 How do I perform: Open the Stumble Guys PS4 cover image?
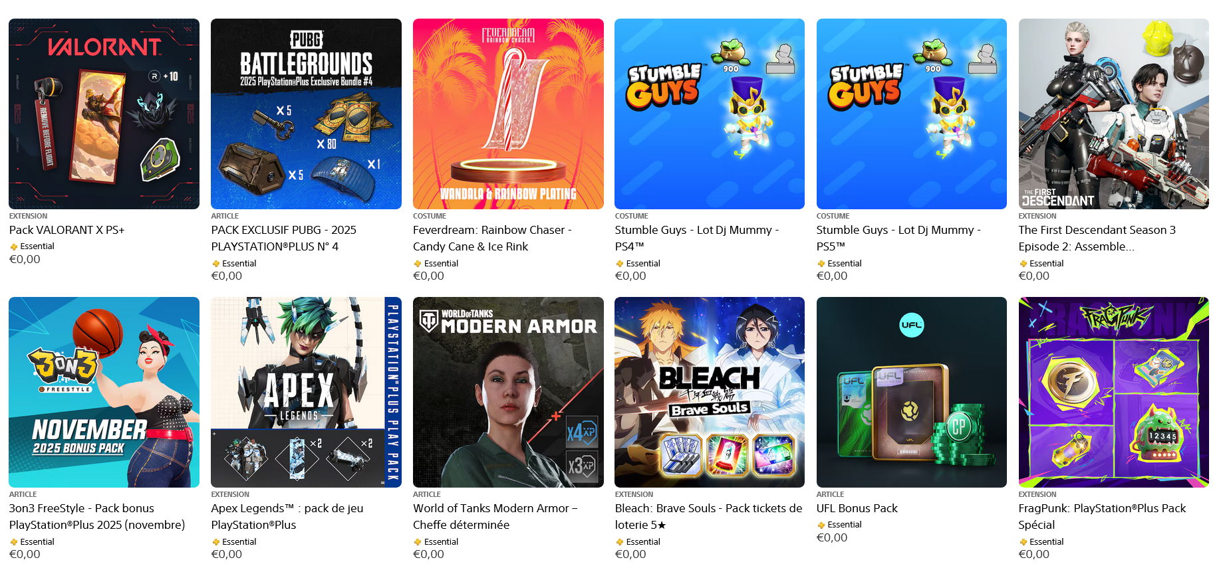coord(710,114)
